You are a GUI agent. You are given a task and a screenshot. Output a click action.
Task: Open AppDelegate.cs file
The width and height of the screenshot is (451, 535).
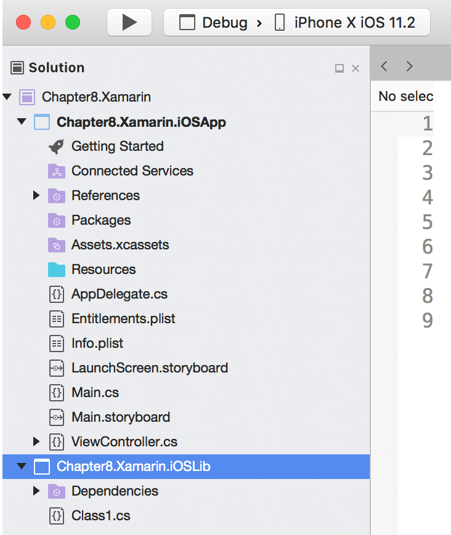tap(119, 294)
